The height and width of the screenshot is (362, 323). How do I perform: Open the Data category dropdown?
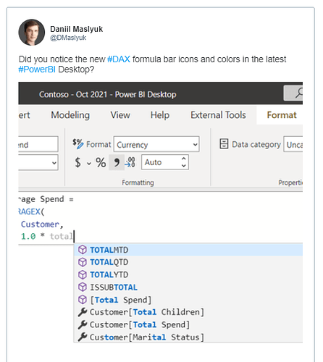293,144
